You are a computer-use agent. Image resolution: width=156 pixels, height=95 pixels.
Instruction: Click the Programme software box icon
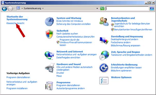tap(49, 86)
